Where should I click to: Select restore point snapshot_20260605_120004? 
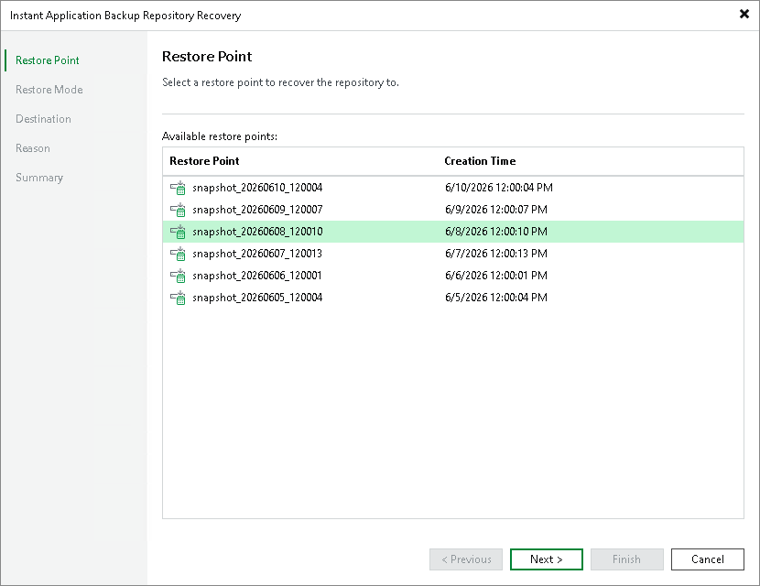click(452, 298)
